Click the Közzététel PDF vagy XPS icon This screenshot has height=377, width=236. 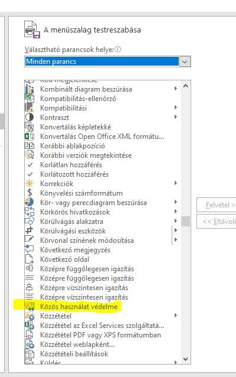29,335
